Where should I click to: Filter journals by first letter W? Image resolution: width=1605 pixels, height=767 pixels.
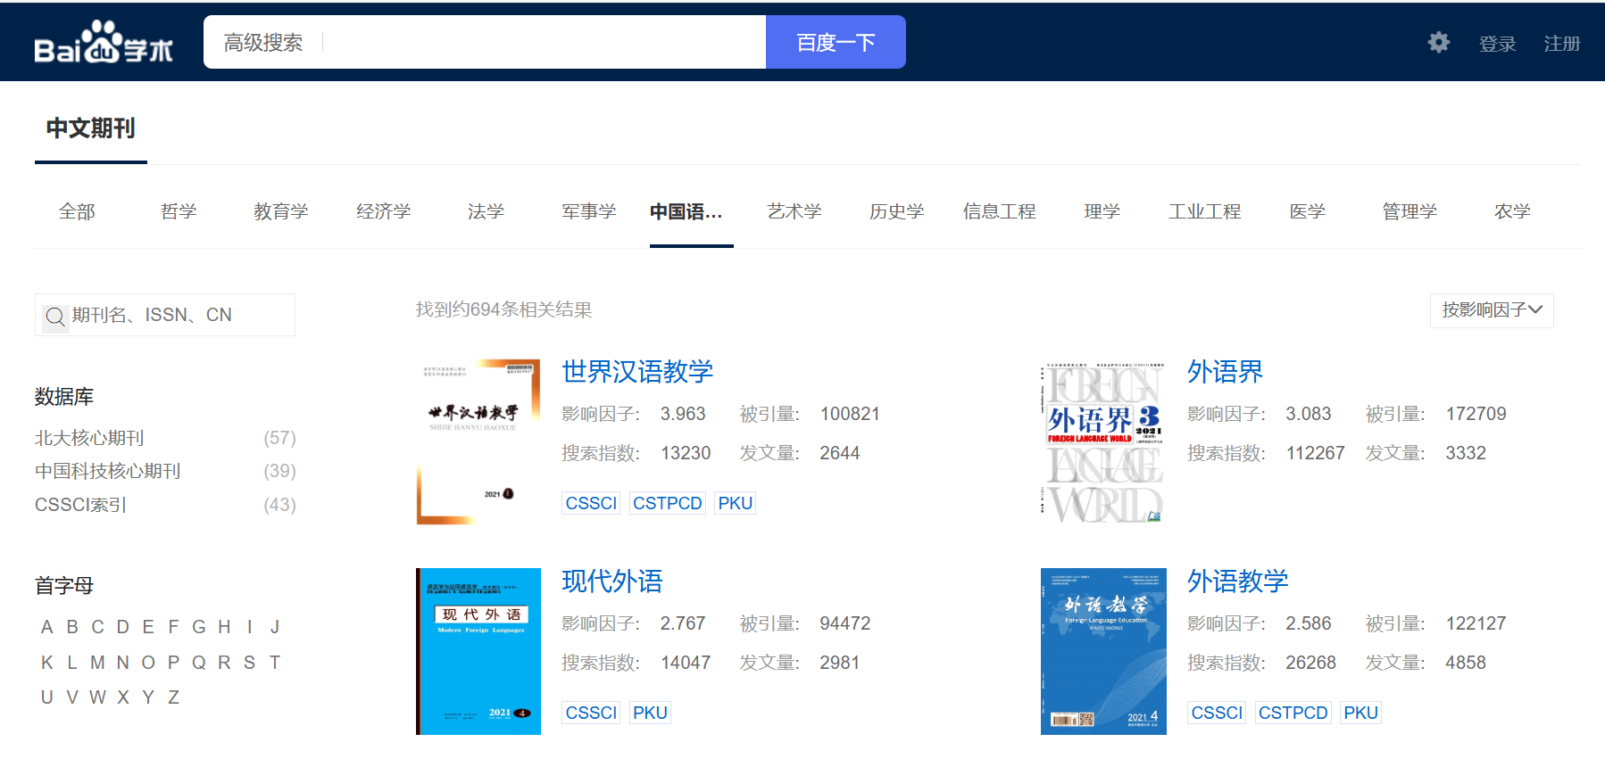click(x=97, y=697)
